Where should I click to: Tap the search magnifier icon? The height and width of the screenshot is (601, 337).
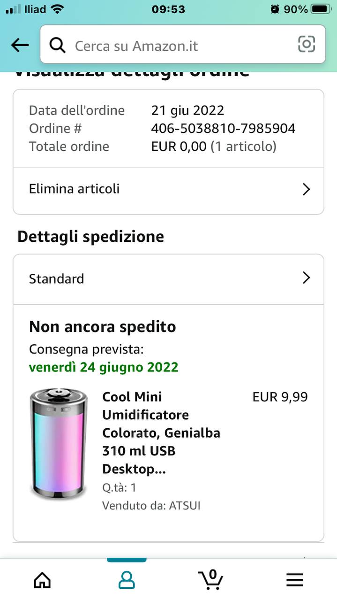click(57, 46)
